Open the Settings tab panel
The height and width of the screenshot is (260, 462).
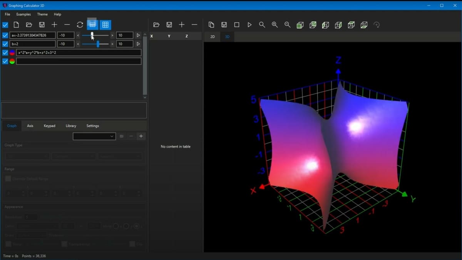(x=92, y=126)
